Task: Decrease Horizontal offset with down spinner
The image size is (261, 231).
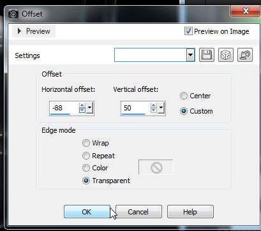Action: click(82, 110)
